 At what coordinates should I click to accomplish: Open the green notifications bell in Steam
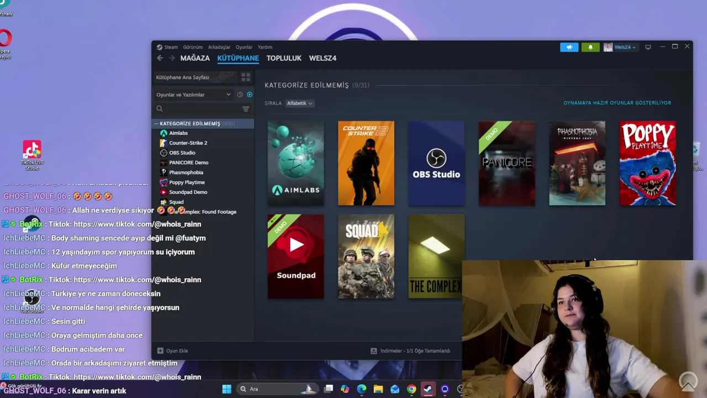(x=590, y=47)
